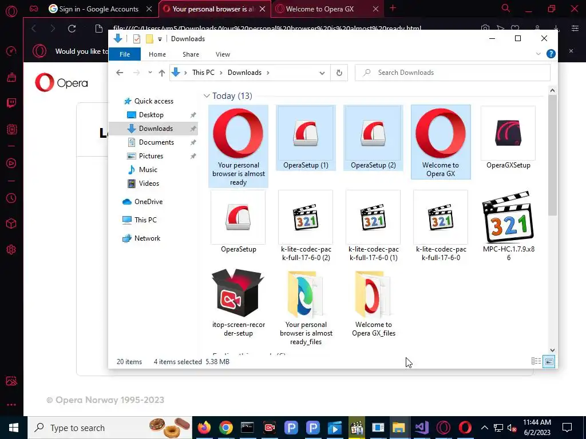Open File Explorer help
Screen dimensions: 586x439
(x=551, y=54)
